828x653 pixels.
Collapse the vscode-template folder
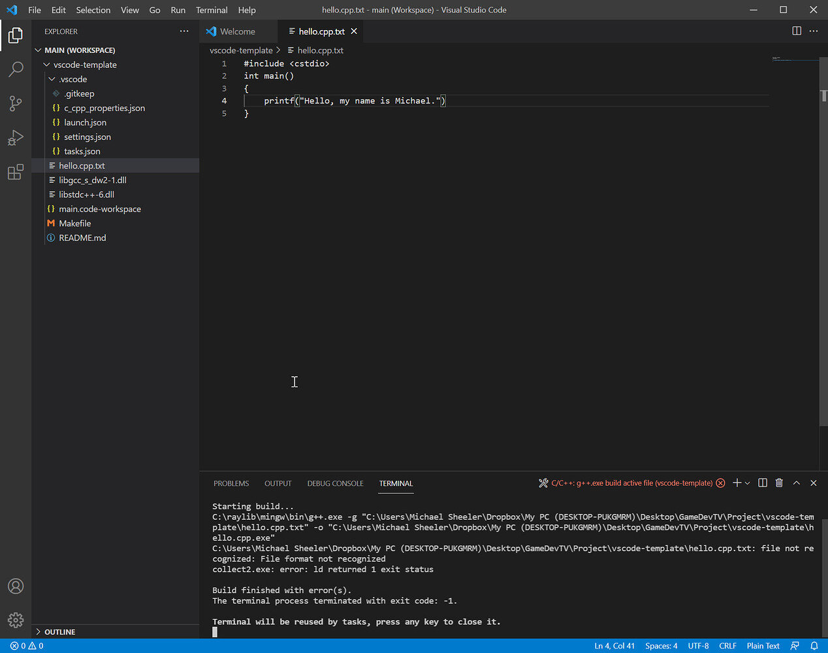click(x=46, y=65)
